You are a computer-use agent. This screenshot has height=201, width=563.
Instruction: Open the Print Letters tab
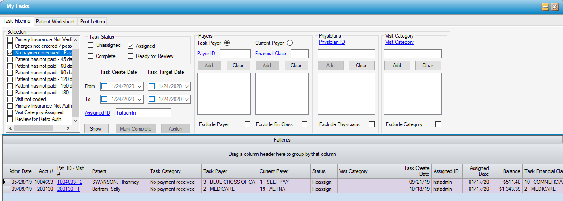pyautogui.click(x=92, y=21)
